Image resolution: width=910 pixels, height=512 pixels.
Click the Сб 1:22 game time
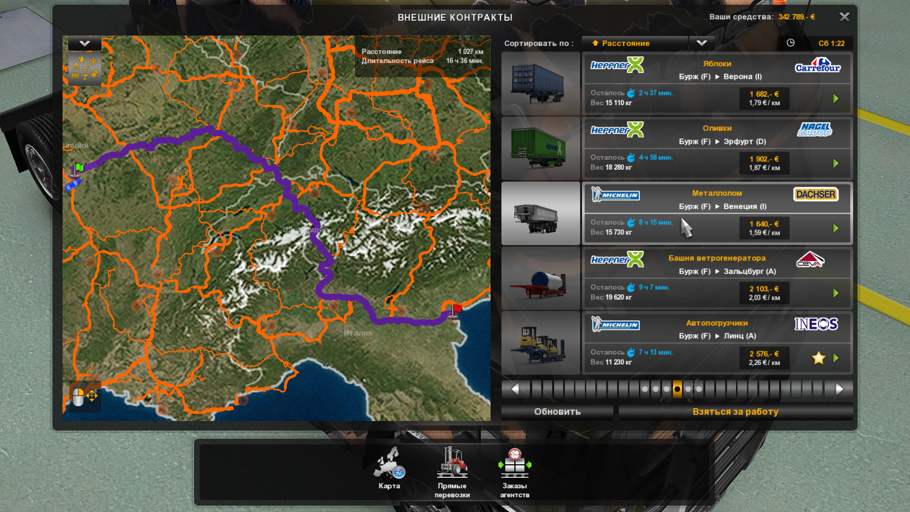pyautogui.click(x=831, y=43)
